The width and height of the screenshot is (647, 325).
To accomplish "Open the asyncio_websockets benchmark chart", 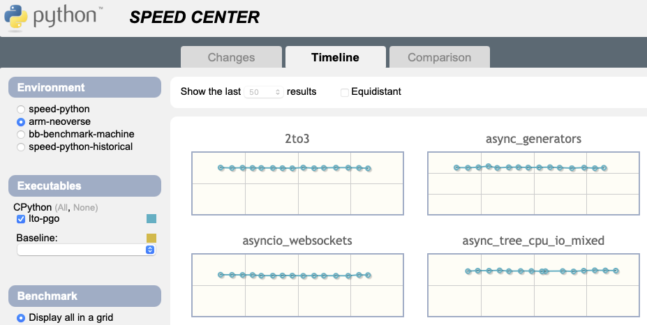I will click(297, 286).
